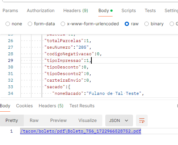Click line 29 "tipoImpressao" in editor
The height and width of the screenshot is (145, 178).
coord(68,60)
